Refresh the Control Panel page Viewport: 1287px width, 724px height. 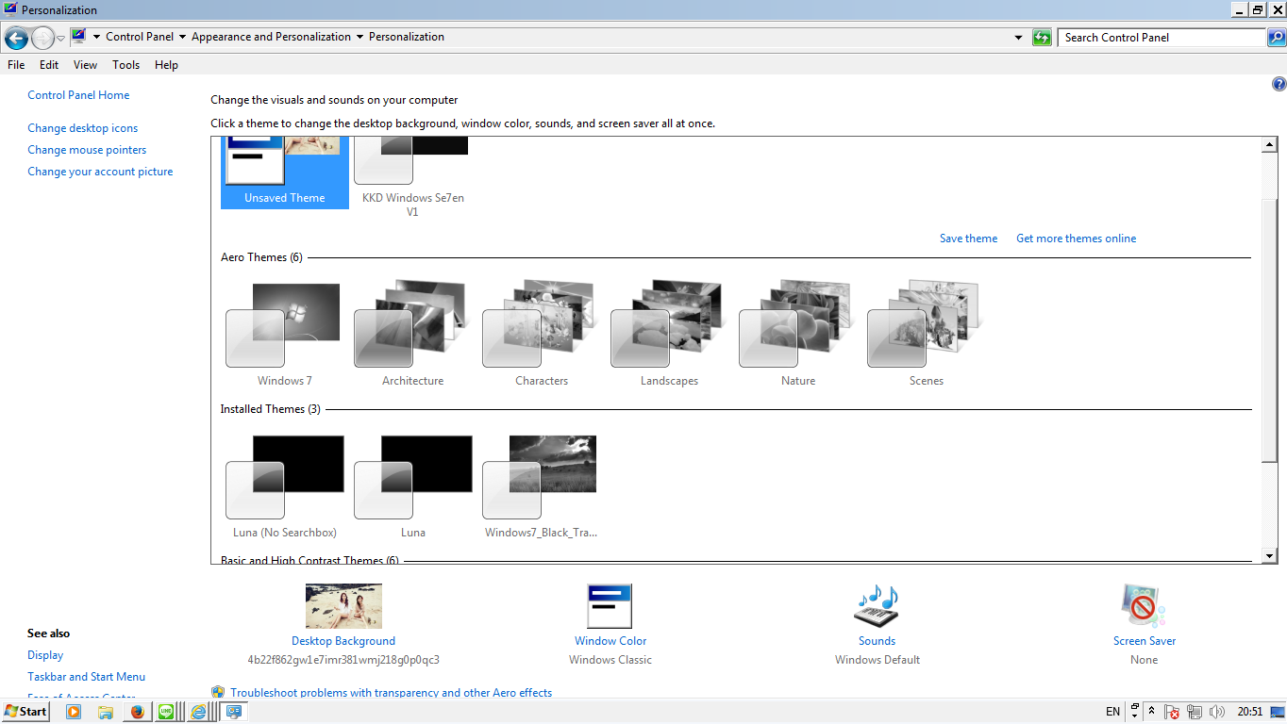click(x=1042, y=38)
